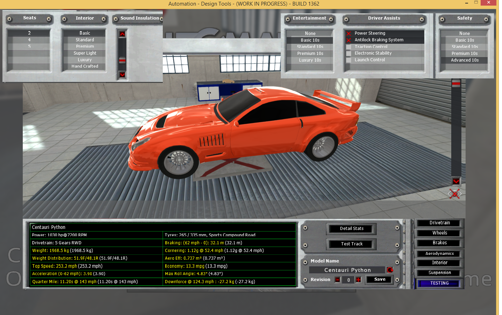Image resolution: width=502 pixels, height=315 pixels.
Task: Click the Sound Insulation slider handle
Action: click(122, 60)
